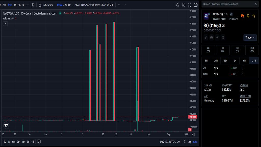This screenshot has height=147, width=261.
Task: Copy the TAPSWAP token address
Action: [222, 14]
